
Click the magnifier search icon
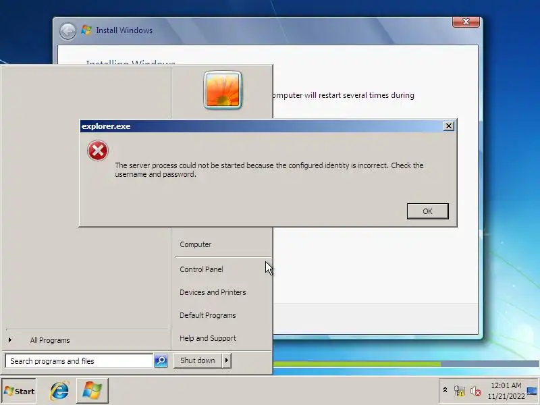click(x=161, y=361)
